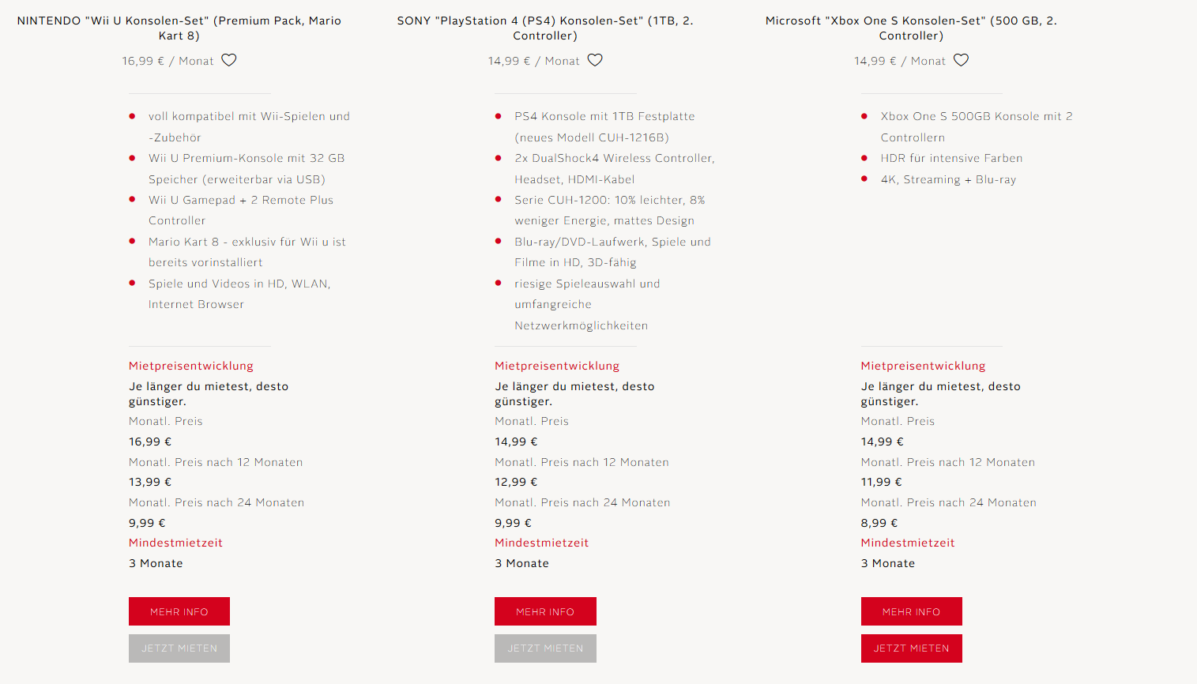
Task: Click Mietpreisentwicklung heading under Xbox One S
Action: point(923,366)
